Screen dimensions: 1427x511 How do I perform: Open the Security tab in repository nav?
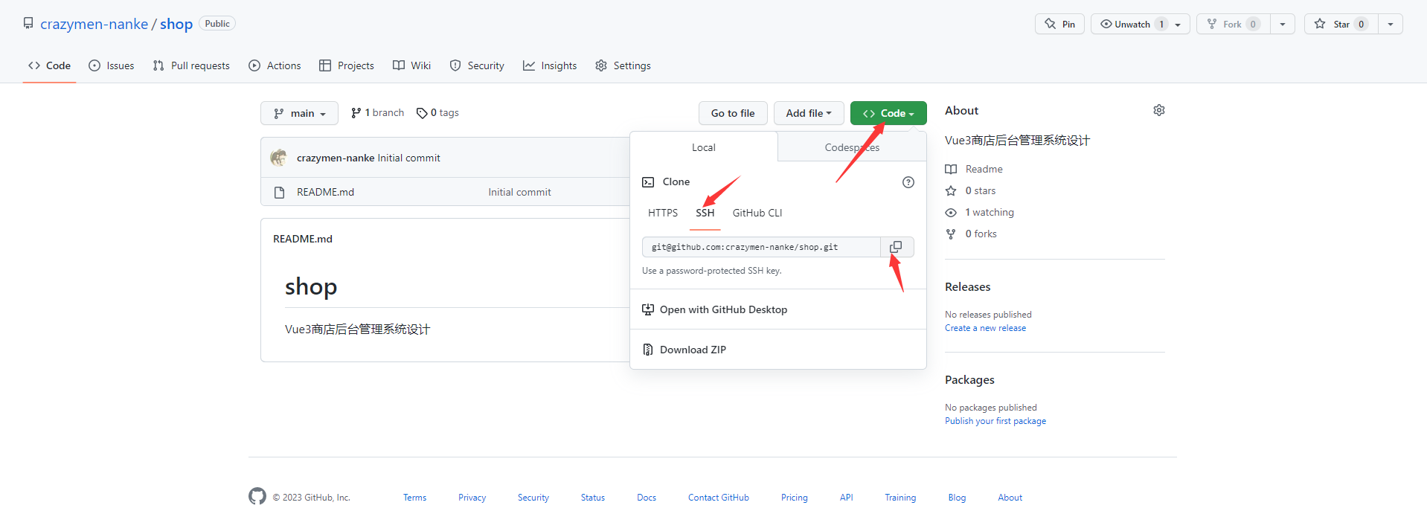pyautogui.click(x=477, y=65)
